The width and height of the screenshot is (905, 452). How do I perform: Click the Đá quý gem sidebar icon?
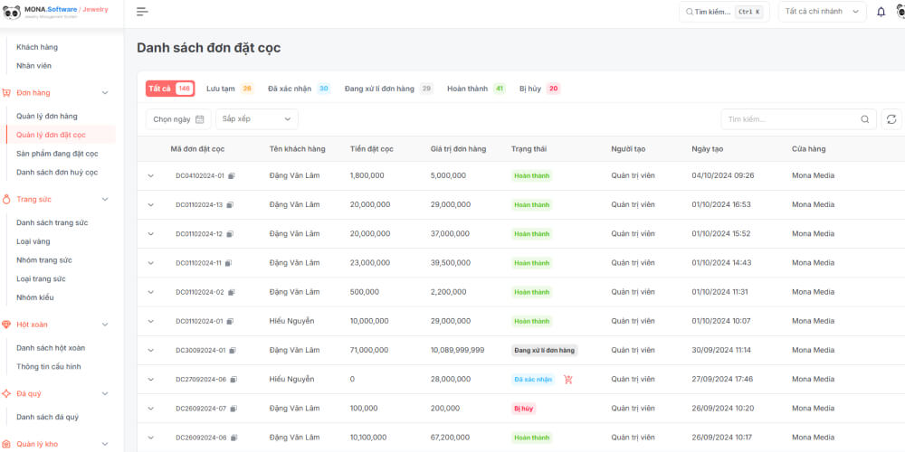[x=6, y=394]
